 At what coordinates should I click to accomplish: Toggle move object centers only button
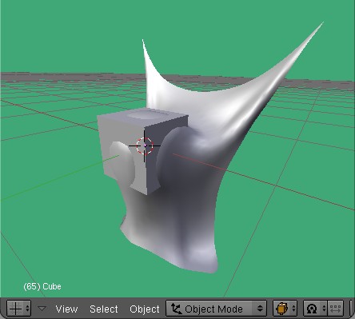click(335, 309)
